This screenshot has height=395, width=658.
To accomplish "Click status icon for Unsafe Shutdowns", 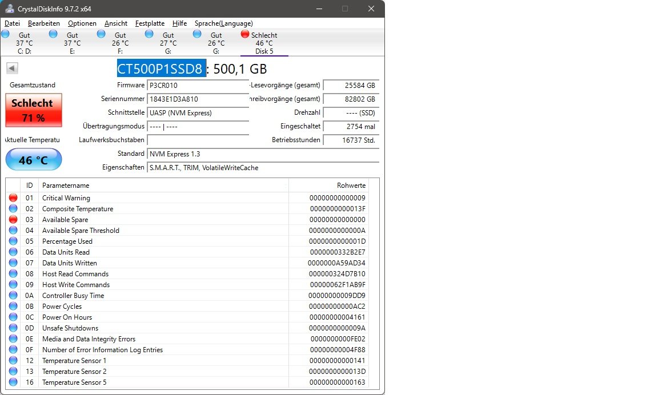I will coord(13,328).
